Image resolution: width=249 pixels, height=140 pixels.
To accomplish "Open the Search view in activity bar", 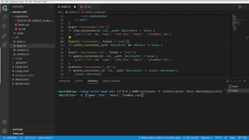I will (x=4, y=17).
